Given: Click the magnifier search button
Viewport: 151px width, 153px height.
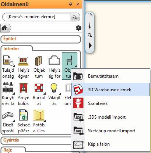Looking at the screenshot, I should [x=75, y=17].
